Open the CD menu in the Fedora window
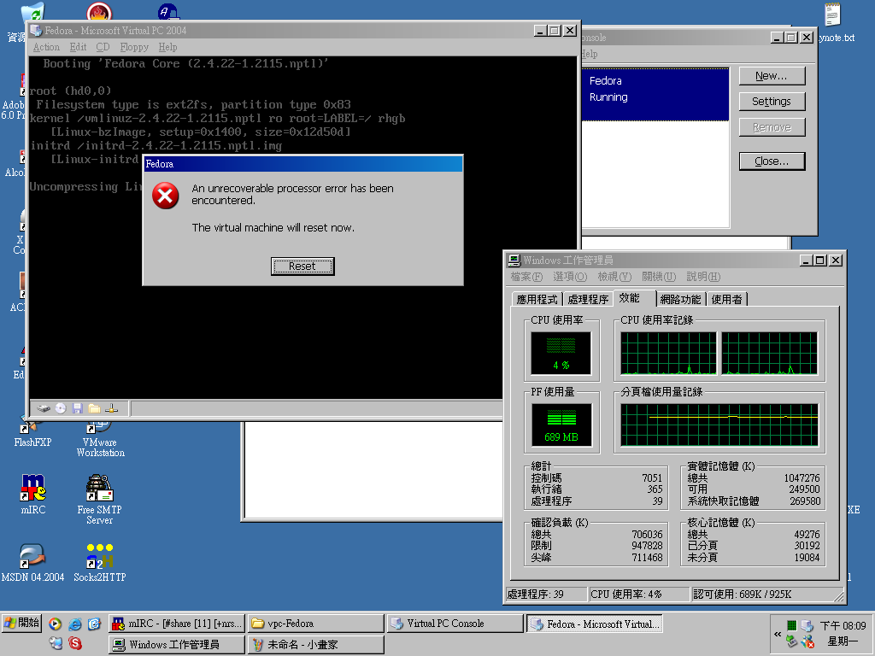This screenshot has height=656, width=875. click(x=103, y=48)
